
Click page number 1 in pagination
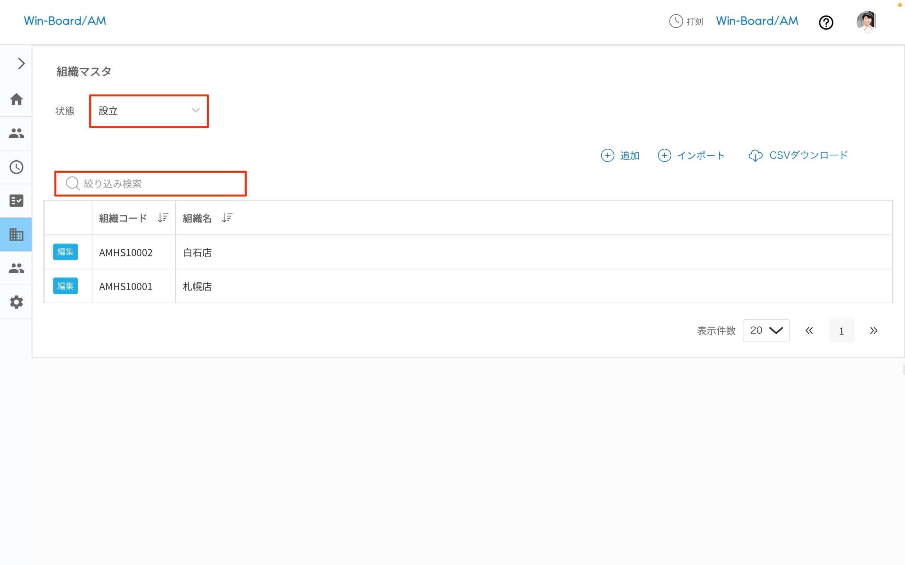[x=841, y=330]
